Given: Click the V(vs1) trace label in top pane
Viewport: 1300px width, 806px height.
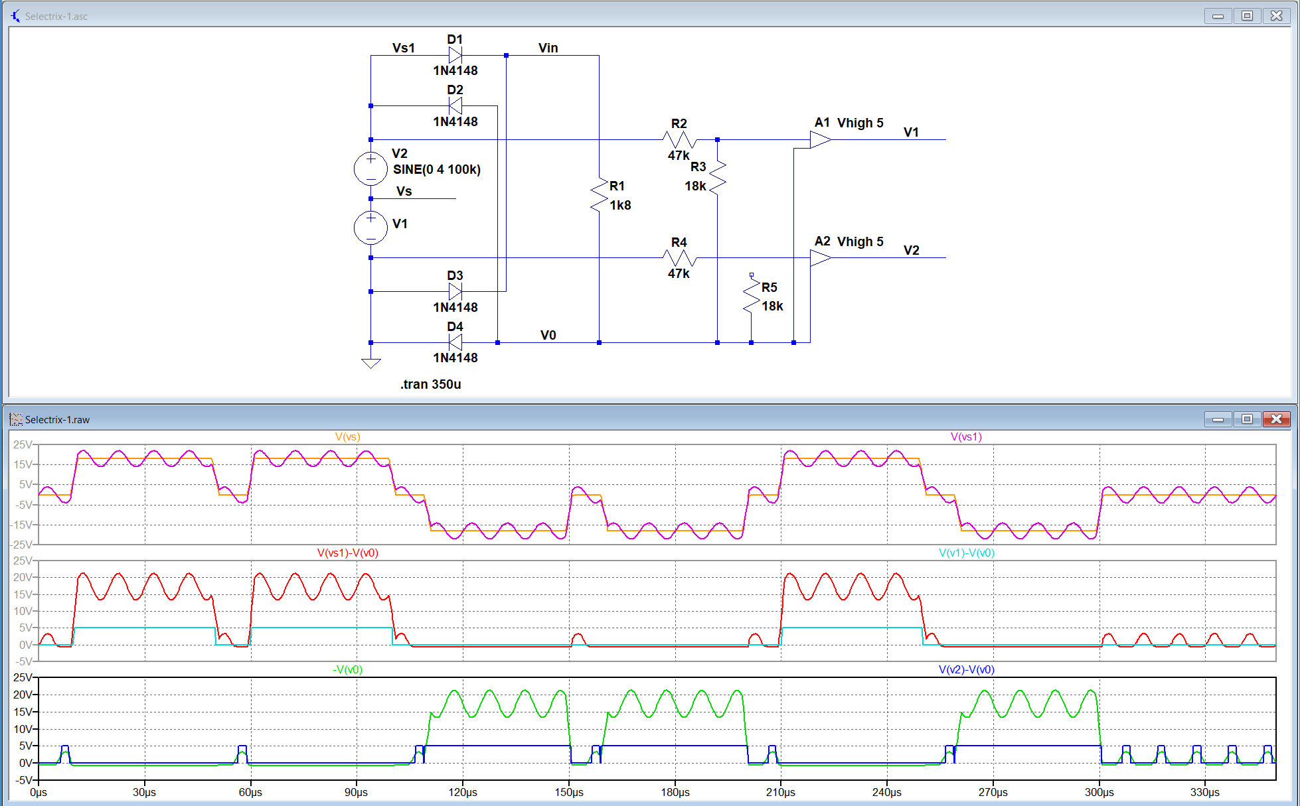Looking at the screenshot, I should tap(966, 437).
